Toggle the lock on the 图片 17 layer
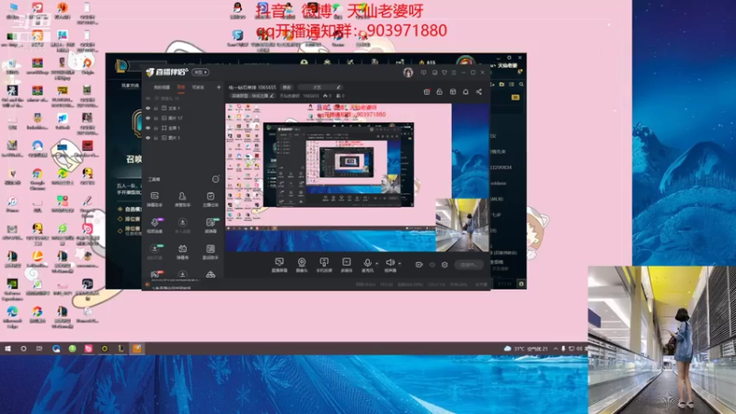This screenshot has width=736, height=414. pos(155,119)
